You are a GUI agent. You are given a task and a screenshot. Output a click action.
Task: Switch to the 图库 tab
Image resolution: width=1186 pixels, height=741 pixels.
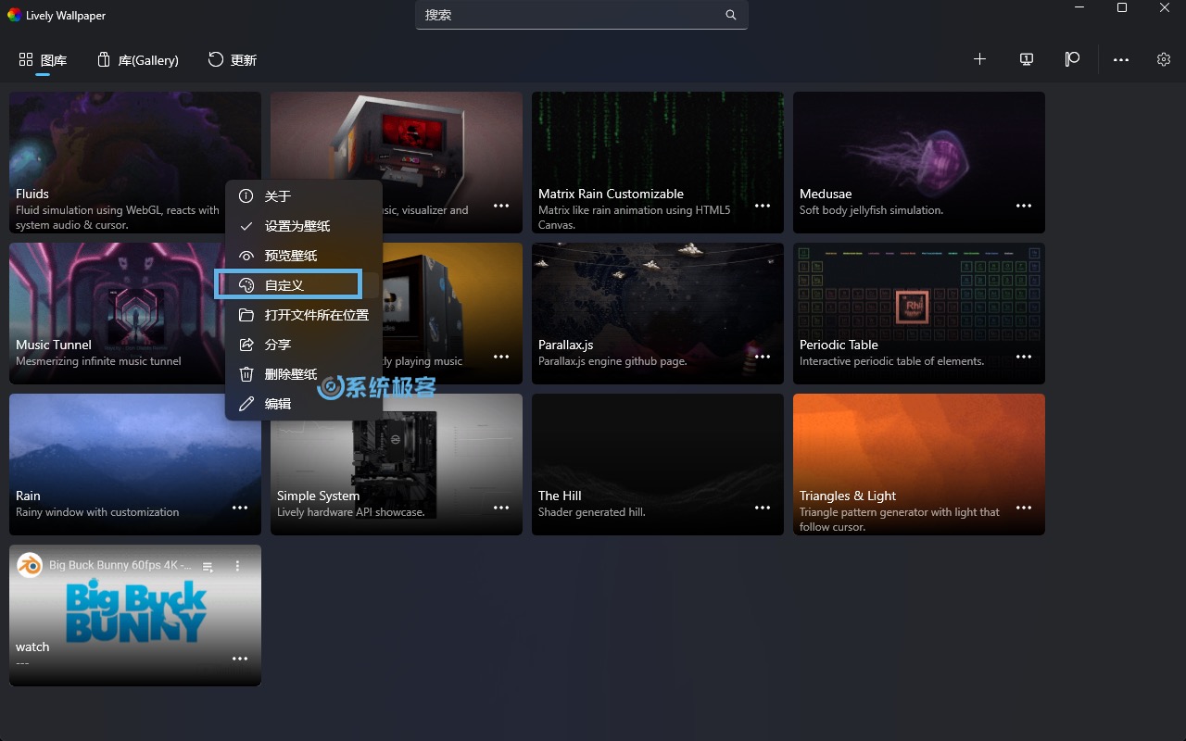[x=43, y=60]
